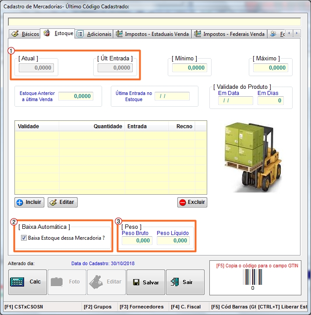The height and width of the screenshot is (315, 311).
Task: Click the Mínimo stock input field
Action: pos(189,68)
